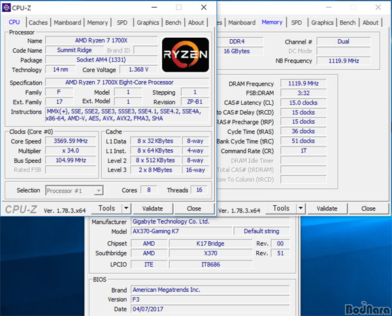
Task: Click BIOS brand American Megatrends Inc.
Action: 210,289
